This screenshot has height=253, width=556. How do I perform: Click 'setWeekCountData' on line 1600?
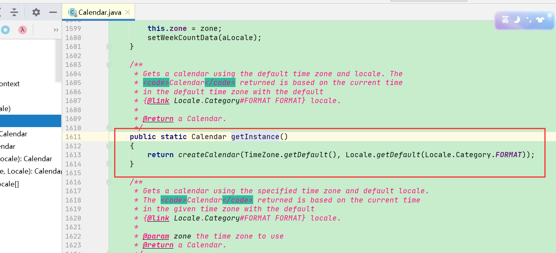(182, 38)
